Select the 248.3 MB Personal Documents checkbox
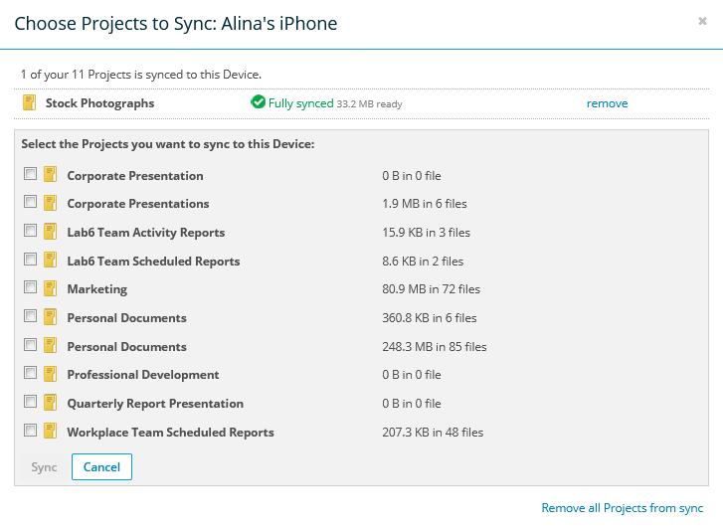 [31, 345]
